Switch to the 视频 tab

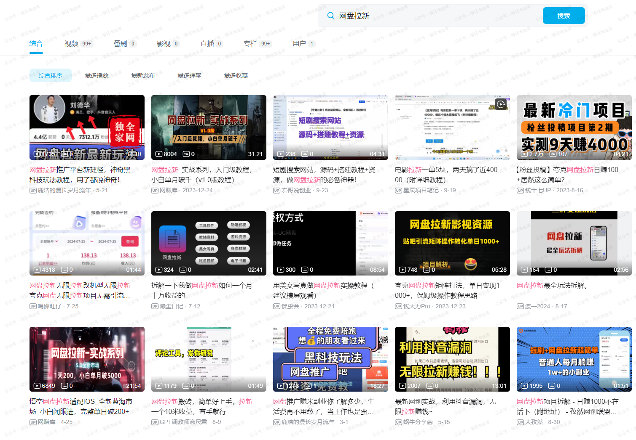click(x=71, y=43)
